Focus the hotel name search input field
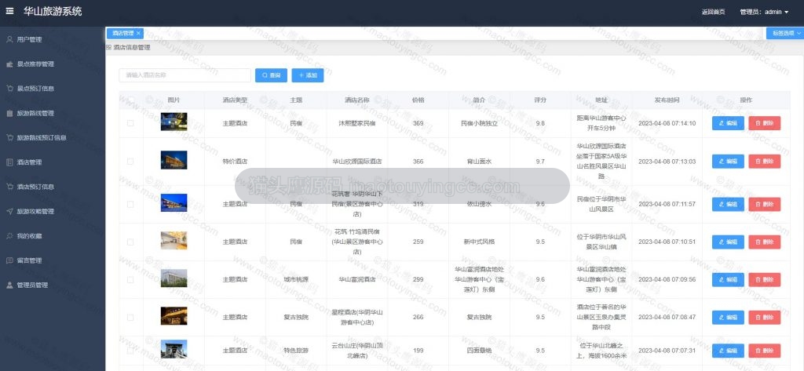The image size is (804, 371). coord(185,75)
